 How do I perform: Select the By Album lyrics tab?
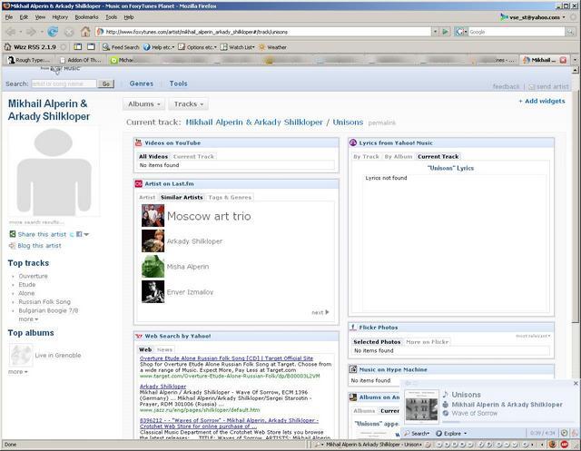(399, 156)
